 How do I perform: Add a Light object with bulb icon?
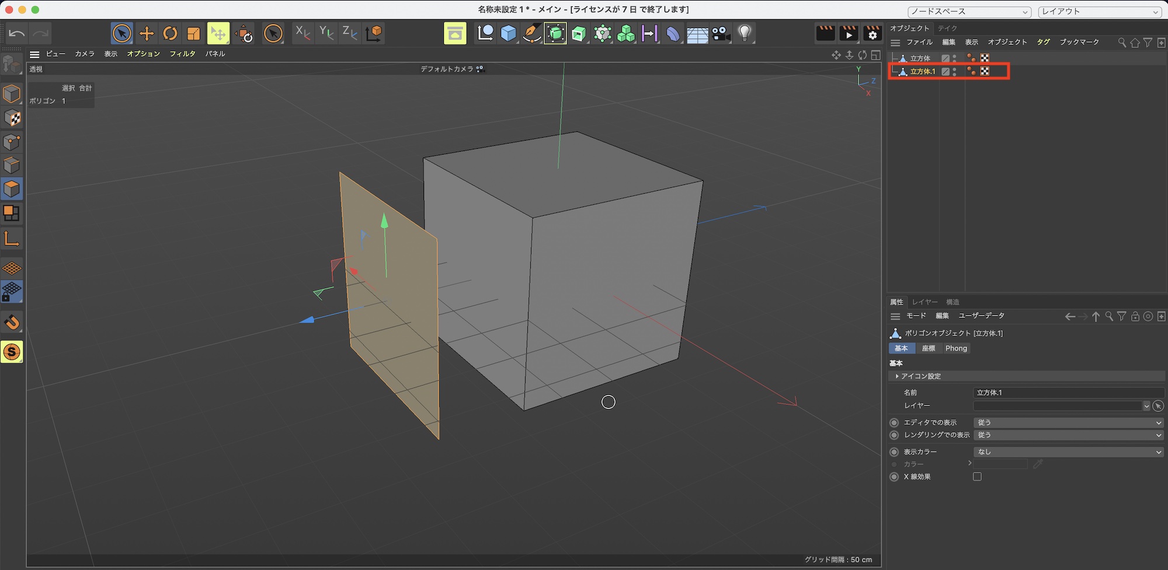745,34
